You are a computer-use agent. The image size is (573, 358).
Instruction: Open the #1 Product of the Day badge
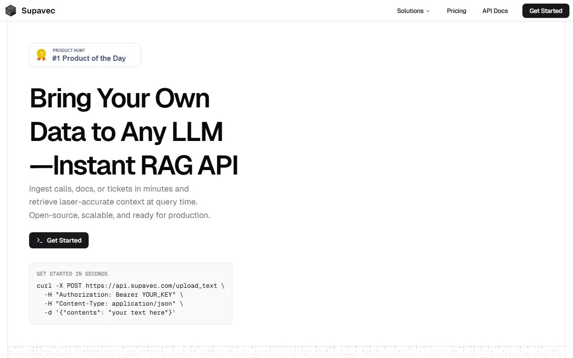85,55
